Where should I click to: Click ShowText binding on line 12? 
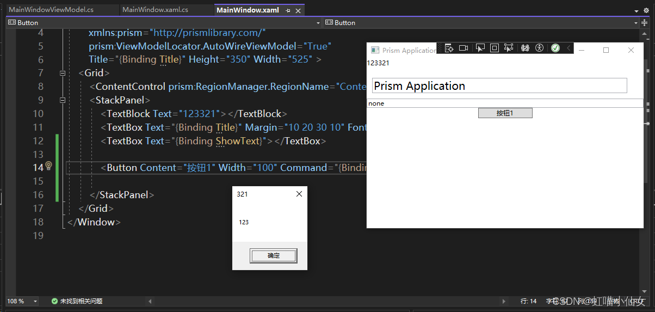238,141
